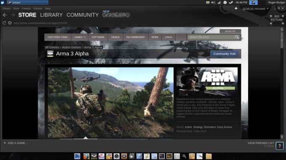Open the Help menu
This screenshot has height=160, width=286.
pyautogui.click(x=48, y=8)
